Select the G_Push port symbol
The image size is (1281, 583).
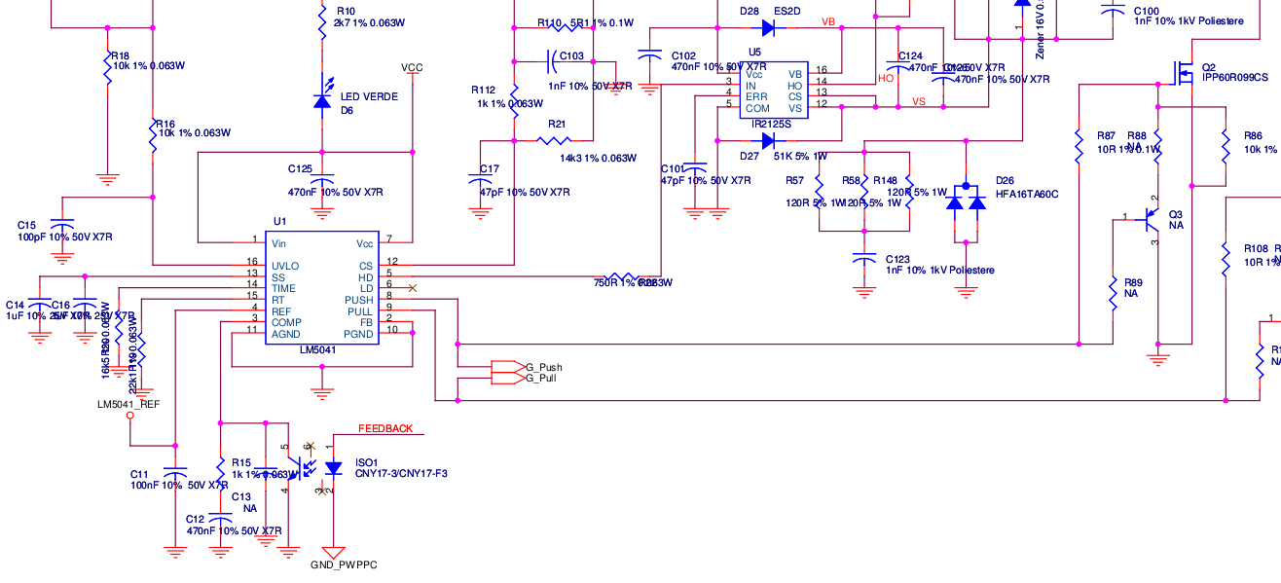tap(507, 367)
